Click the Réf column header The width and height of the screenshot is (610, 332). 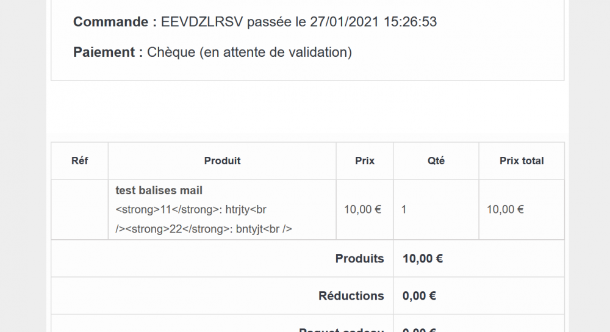pyautogui.click(x=80, y=161)
